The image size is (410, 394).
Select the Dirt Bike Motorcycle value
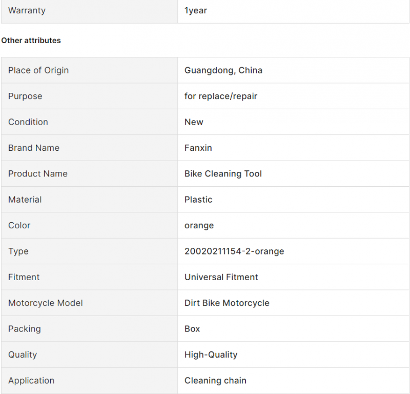[x=227, y=303]
